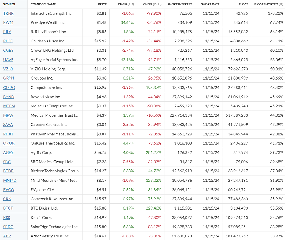
Task: Click the RILY symbol link
Action: [x=7, y=32]
